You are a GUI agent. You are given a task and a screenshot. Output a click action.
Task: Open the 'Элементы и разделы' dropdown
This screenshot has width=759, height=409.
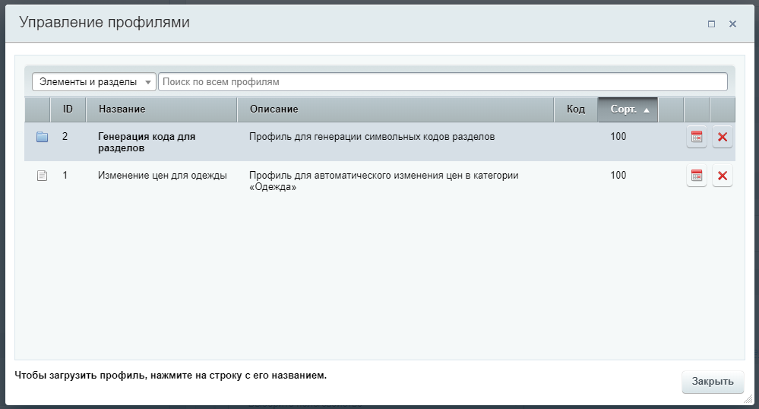(x=93, y=81)
